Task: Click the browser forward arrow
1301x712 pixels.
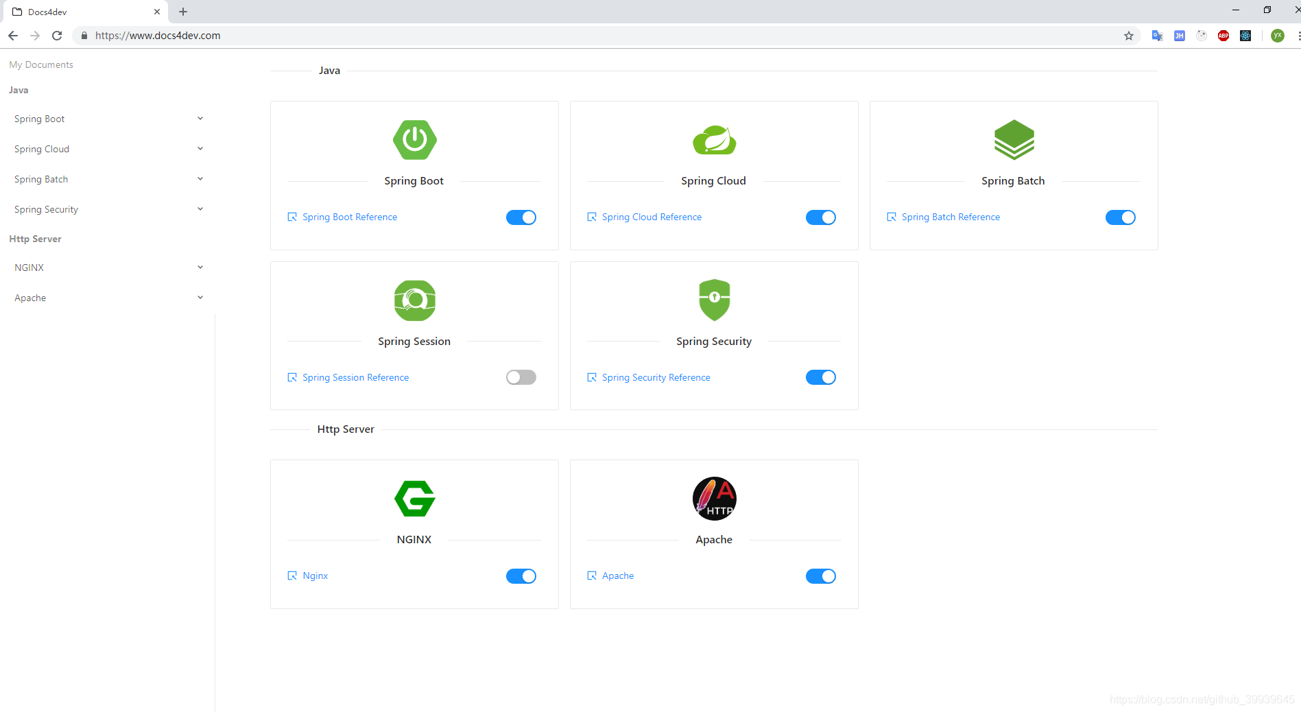Action: click(x=35, y=36)
